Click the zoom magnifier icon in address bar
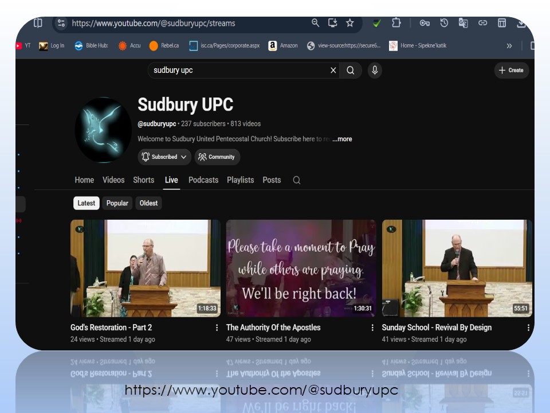Viewport: 550px width, 413px height. (315, 23)
